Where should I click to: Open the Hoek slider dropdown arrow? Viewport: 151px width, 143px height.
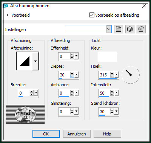click(x=116, y=74)
